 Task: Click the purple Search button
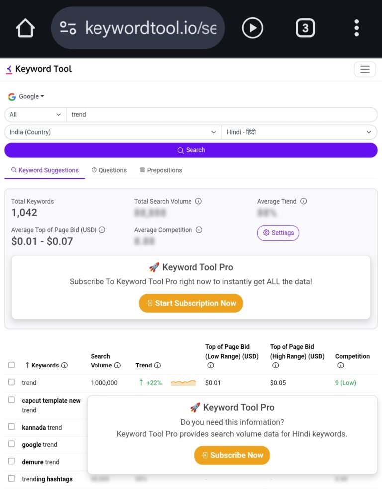191,150
